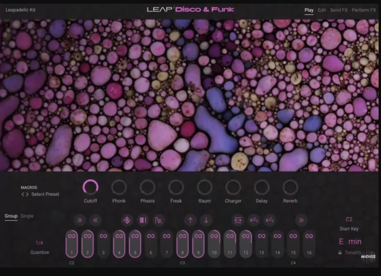This screenshot has height=276, width=381.
Task: Toggle sample pad 7
Action: 166,244
